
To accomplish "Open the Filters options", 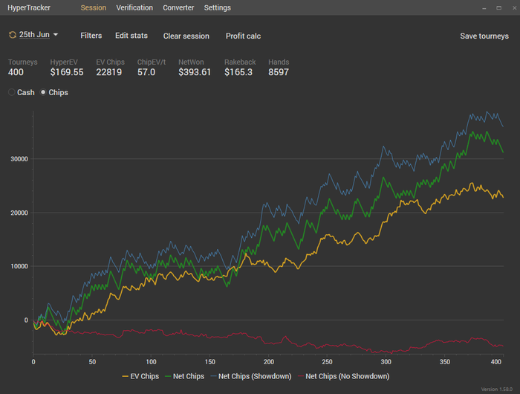I will click(91, 36).
